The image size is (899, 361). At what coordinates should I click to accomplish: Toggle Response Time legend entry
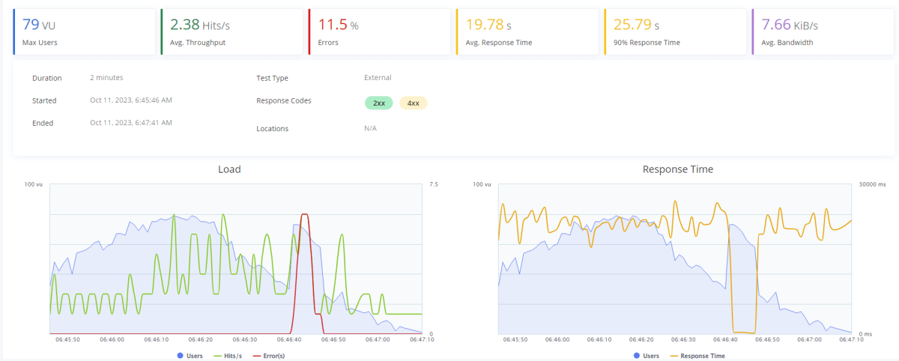pyautogui.click(x=697, y=356)
